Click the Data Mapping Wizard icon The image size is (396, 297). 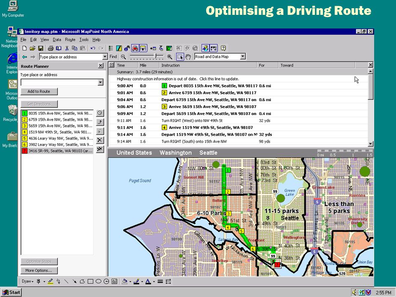point(119,48)
